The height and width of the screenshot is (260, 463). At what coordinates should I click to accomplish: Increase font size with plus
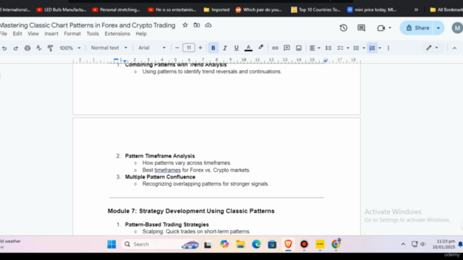[200, 48]
